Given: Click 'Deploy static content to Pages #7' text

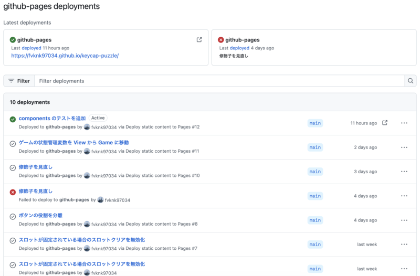Looking at the screenshot, I should click(162, 248).
